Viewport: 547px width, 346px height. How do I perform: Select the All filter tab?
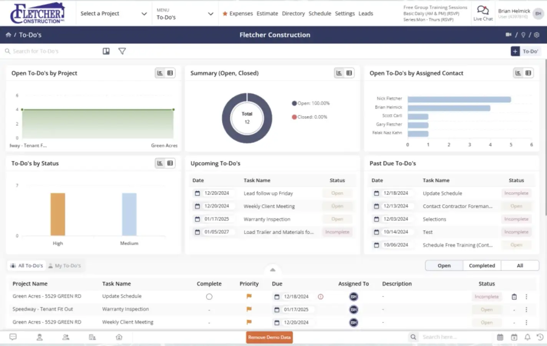tap(520, 266)
